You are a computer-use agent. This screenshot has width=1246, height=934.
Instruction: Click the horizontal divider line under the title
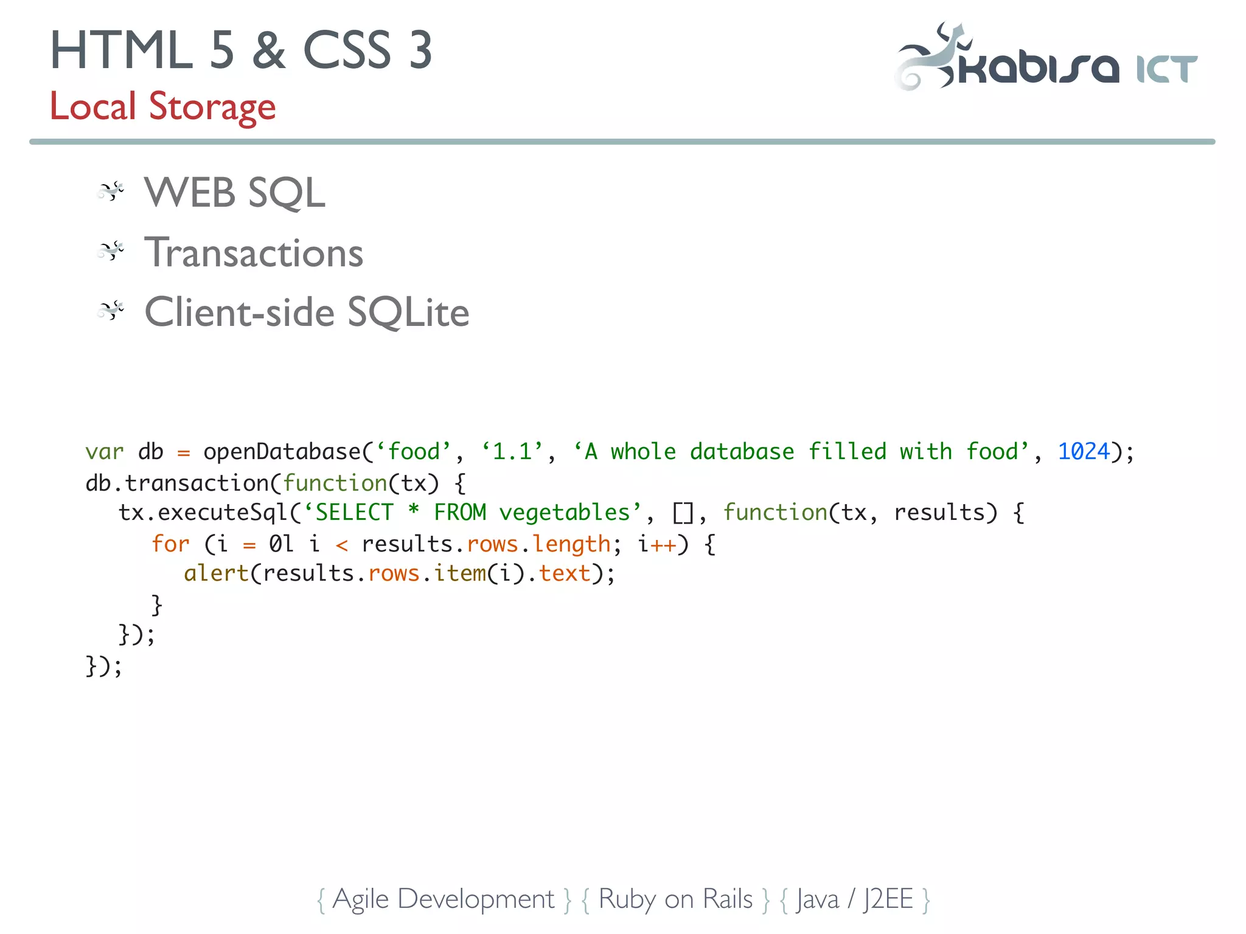tap(622, 142)
